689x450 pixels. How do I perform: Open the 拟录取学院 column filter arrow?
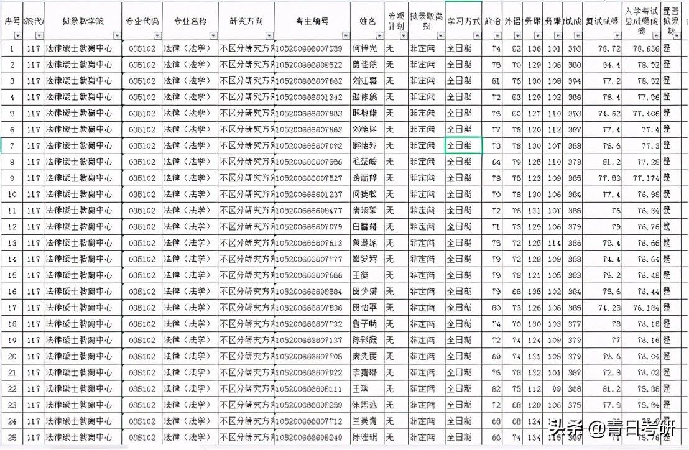click(x=117, y=35)
